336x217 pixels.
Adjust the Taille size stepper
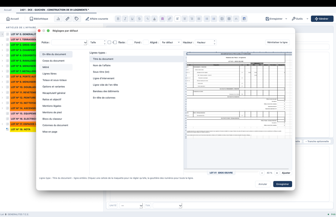pos(105,42)
